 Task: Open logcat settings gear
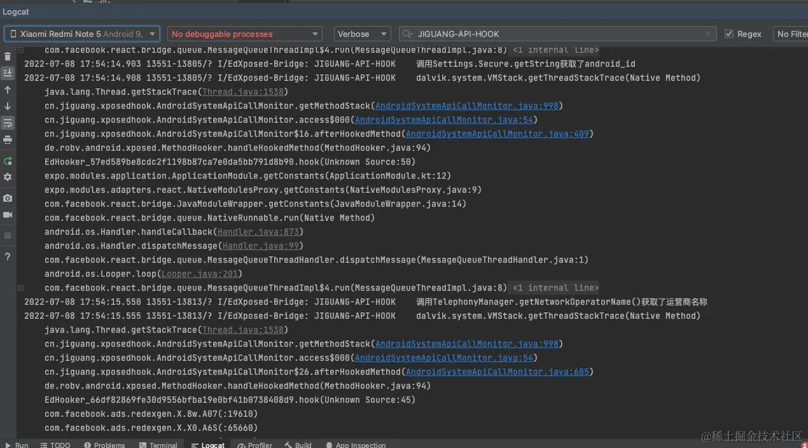tap(8, 177)
